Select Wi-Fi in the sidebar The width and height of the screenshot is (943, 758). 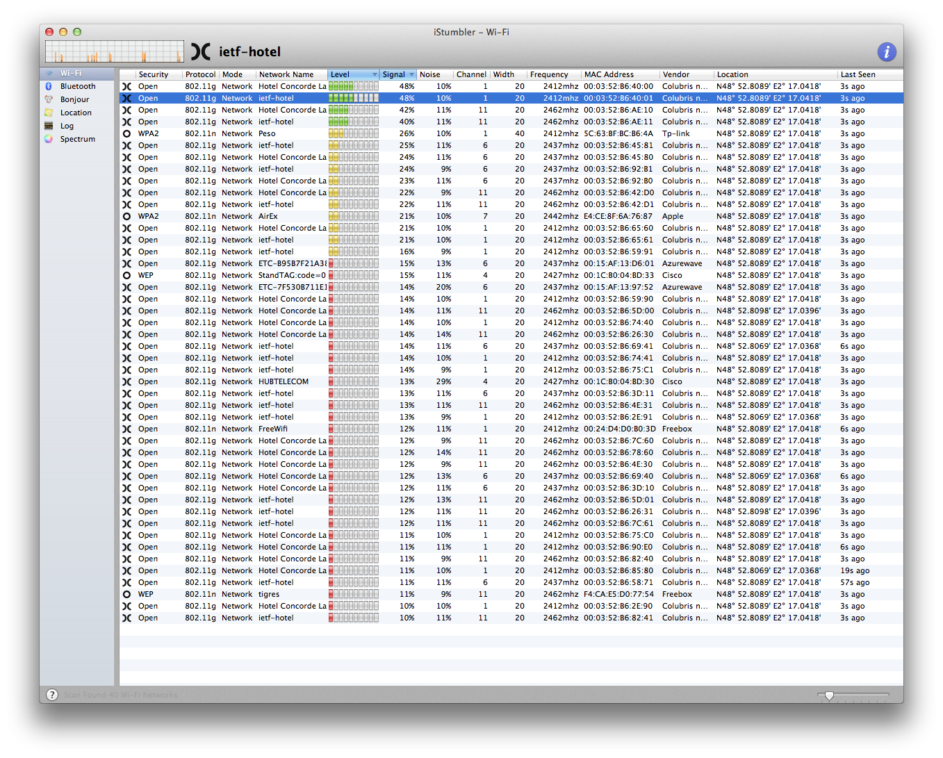pyautogui.click(x=76, y=73)
